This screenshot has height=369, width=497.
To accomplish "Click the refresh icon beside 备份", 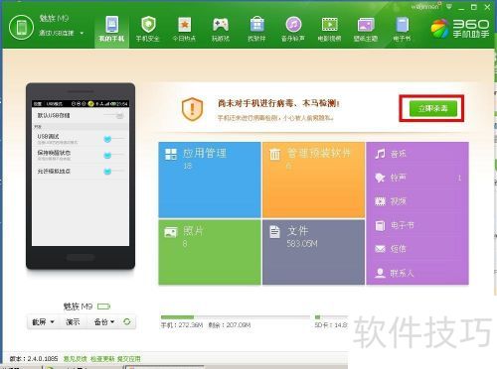I will point(127,321).
